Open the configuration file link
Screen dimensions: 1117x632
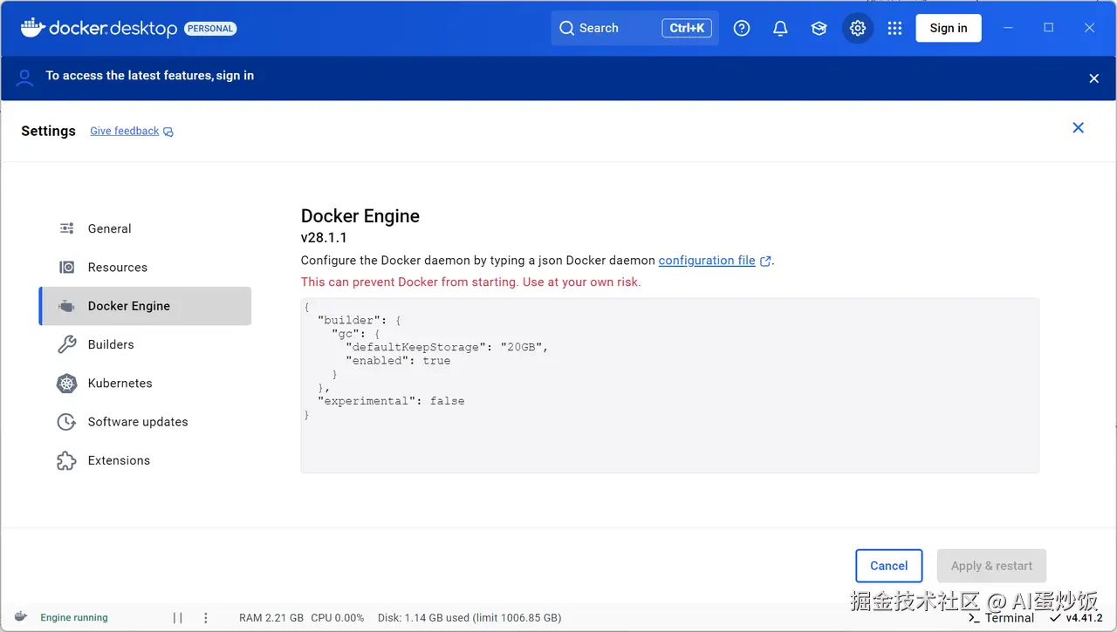click(x=707, y=260)
